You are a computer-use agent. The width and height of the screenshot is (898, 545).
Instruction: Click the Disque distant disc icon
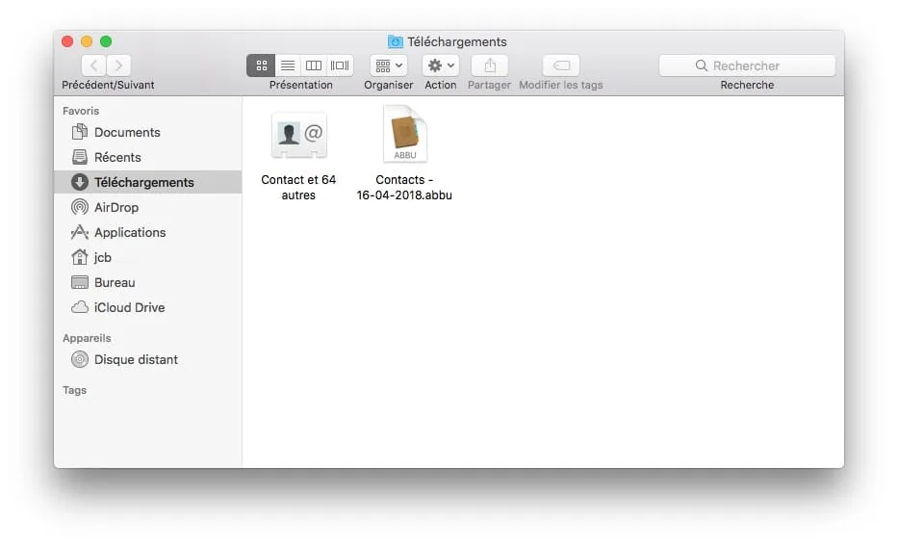tap(80, 359)
